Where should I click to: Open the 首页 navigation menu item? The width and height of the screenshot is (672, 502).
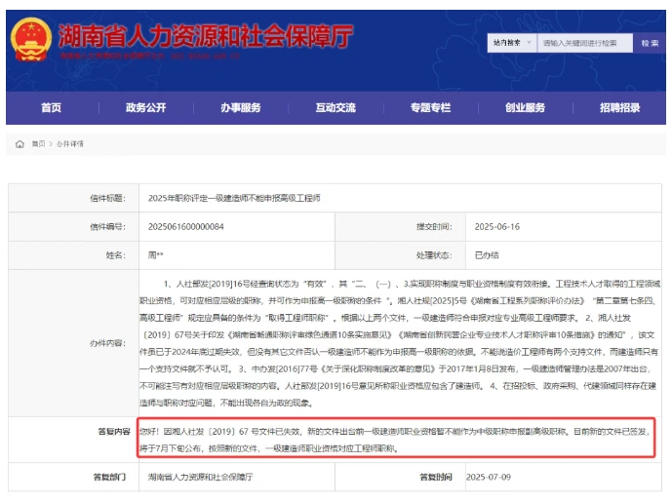tap(52, 108)
